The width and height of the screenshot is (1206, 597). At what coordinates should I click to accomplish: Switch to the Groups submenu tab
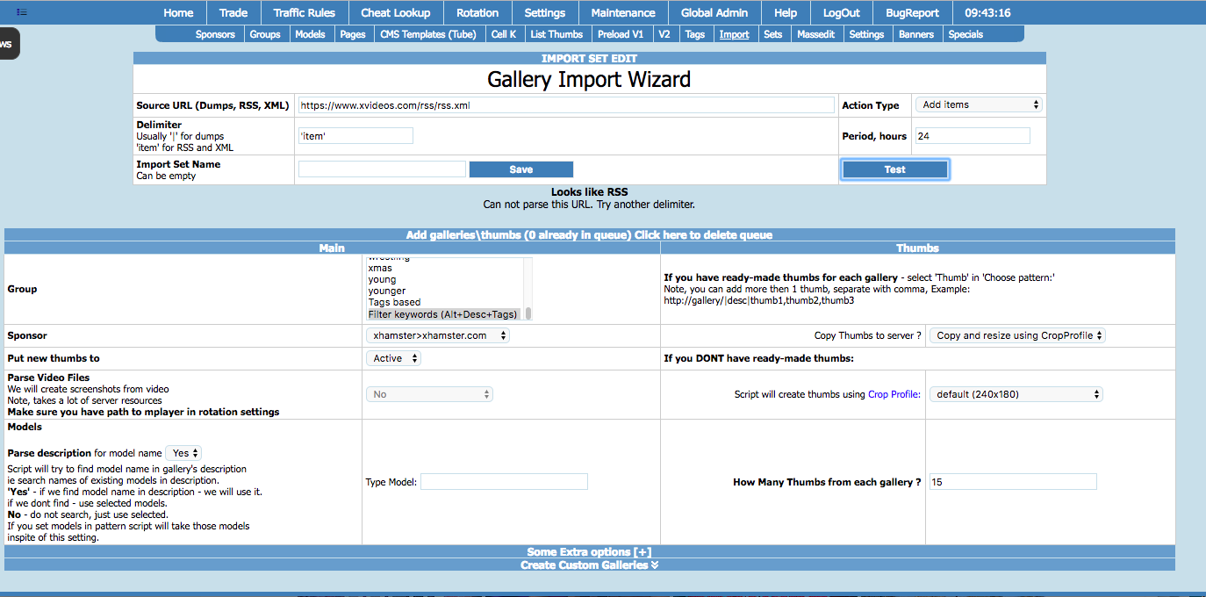coord(265,34)
